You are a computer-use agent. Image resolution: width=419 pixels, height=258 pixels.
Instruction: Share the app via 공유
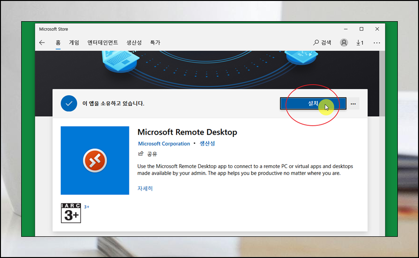[x=147, y=154]
